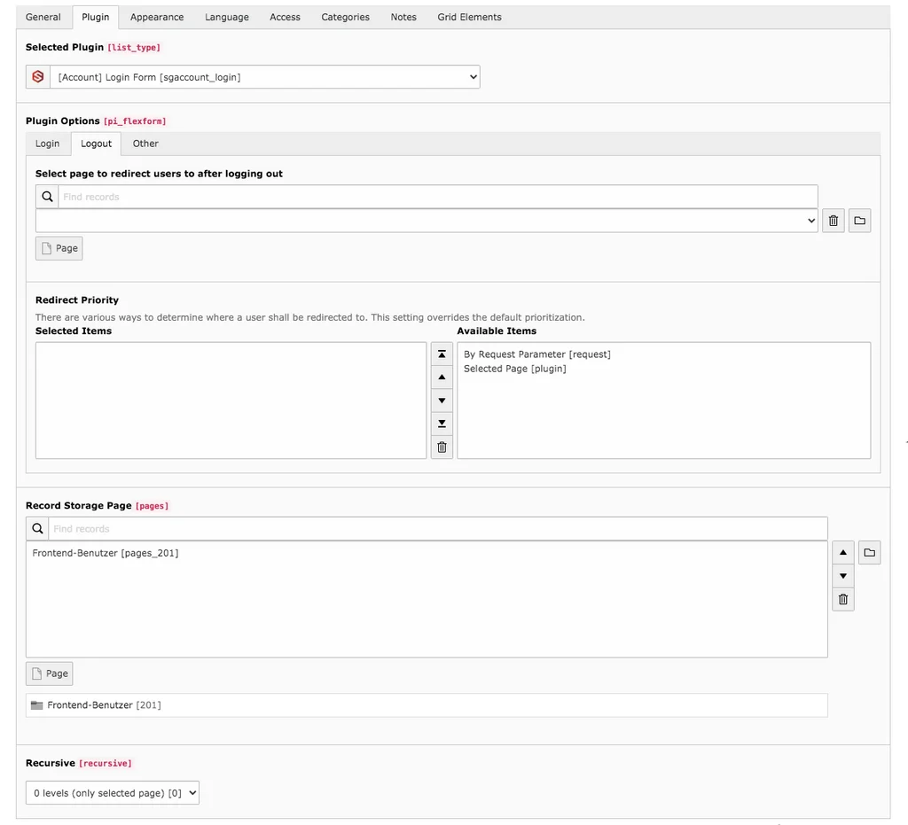Click the trash icon next to redirect page selector
The height and width of the screenshot is (825, 908).
pos(833,220)
